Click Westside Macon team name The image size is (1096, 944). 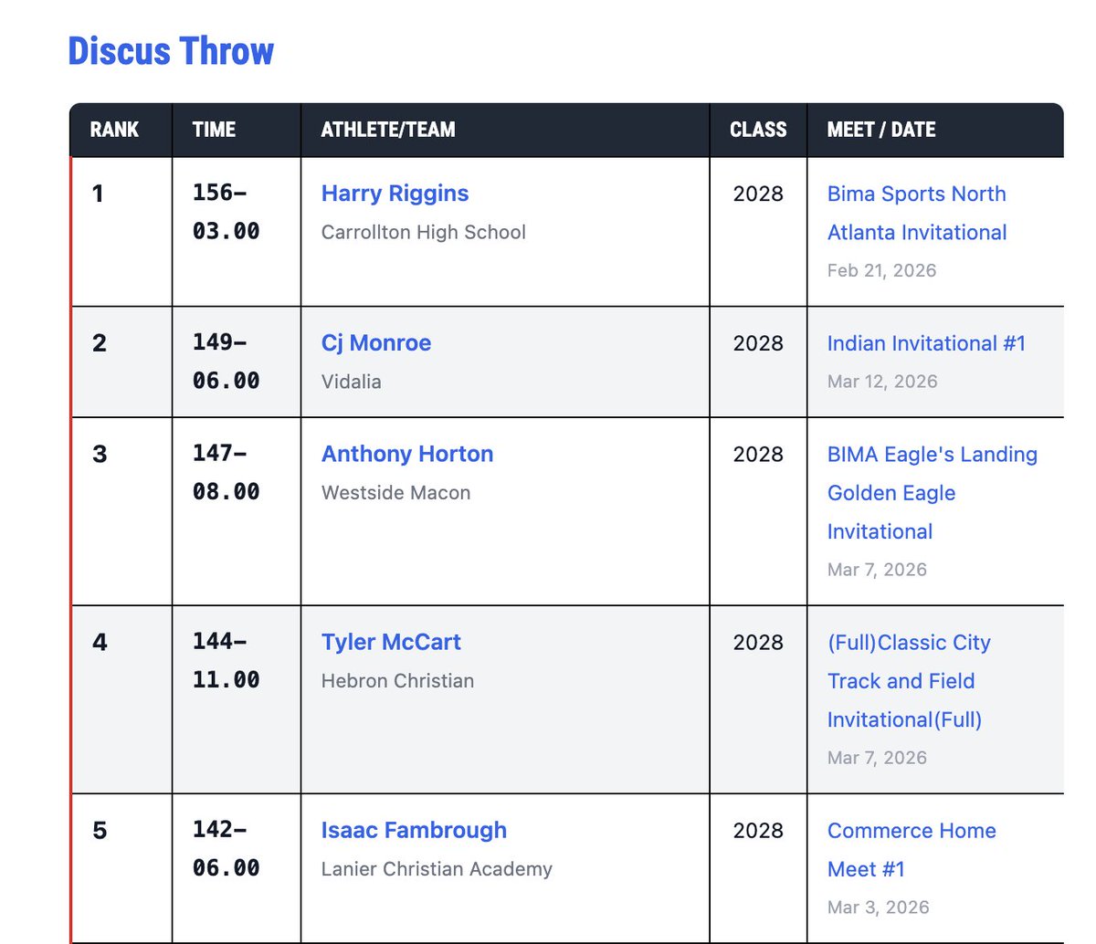[x=396, y=493]
